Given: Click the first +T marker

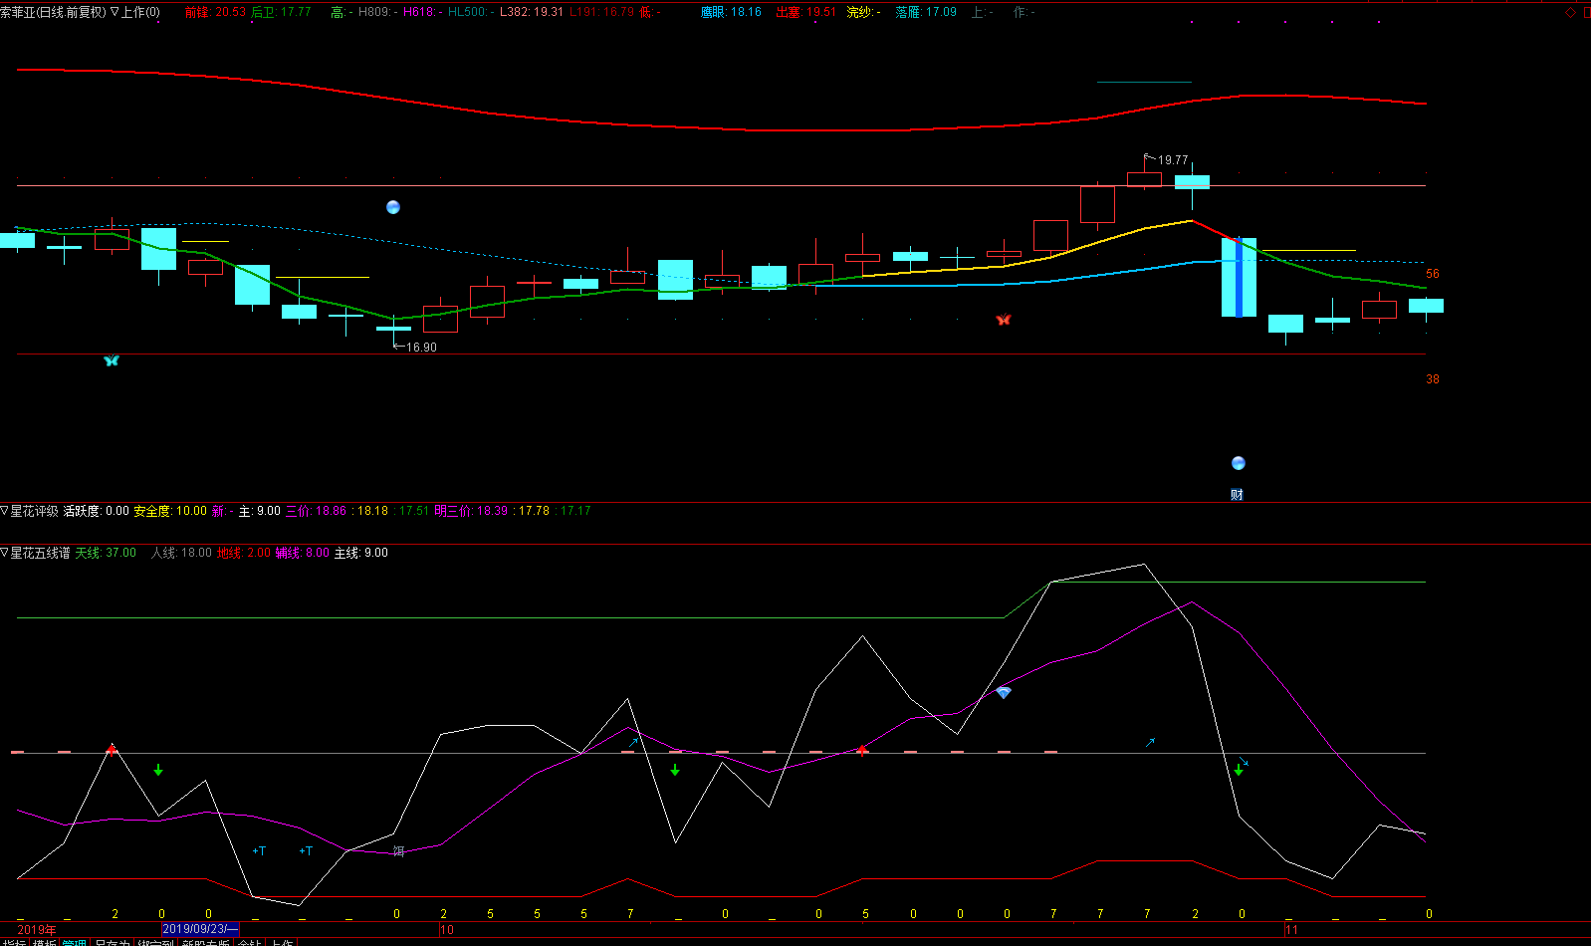Looking at the screenshot, I should (259, 851).
